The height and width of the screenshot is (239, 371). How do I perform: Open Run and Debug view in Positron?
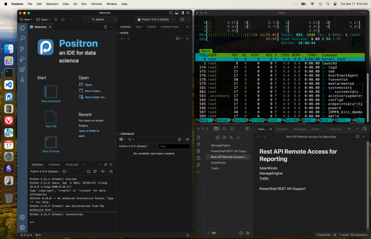click(x=22, y=59)
